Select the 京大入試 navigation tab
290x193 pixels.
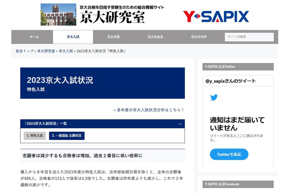point(72,37)
